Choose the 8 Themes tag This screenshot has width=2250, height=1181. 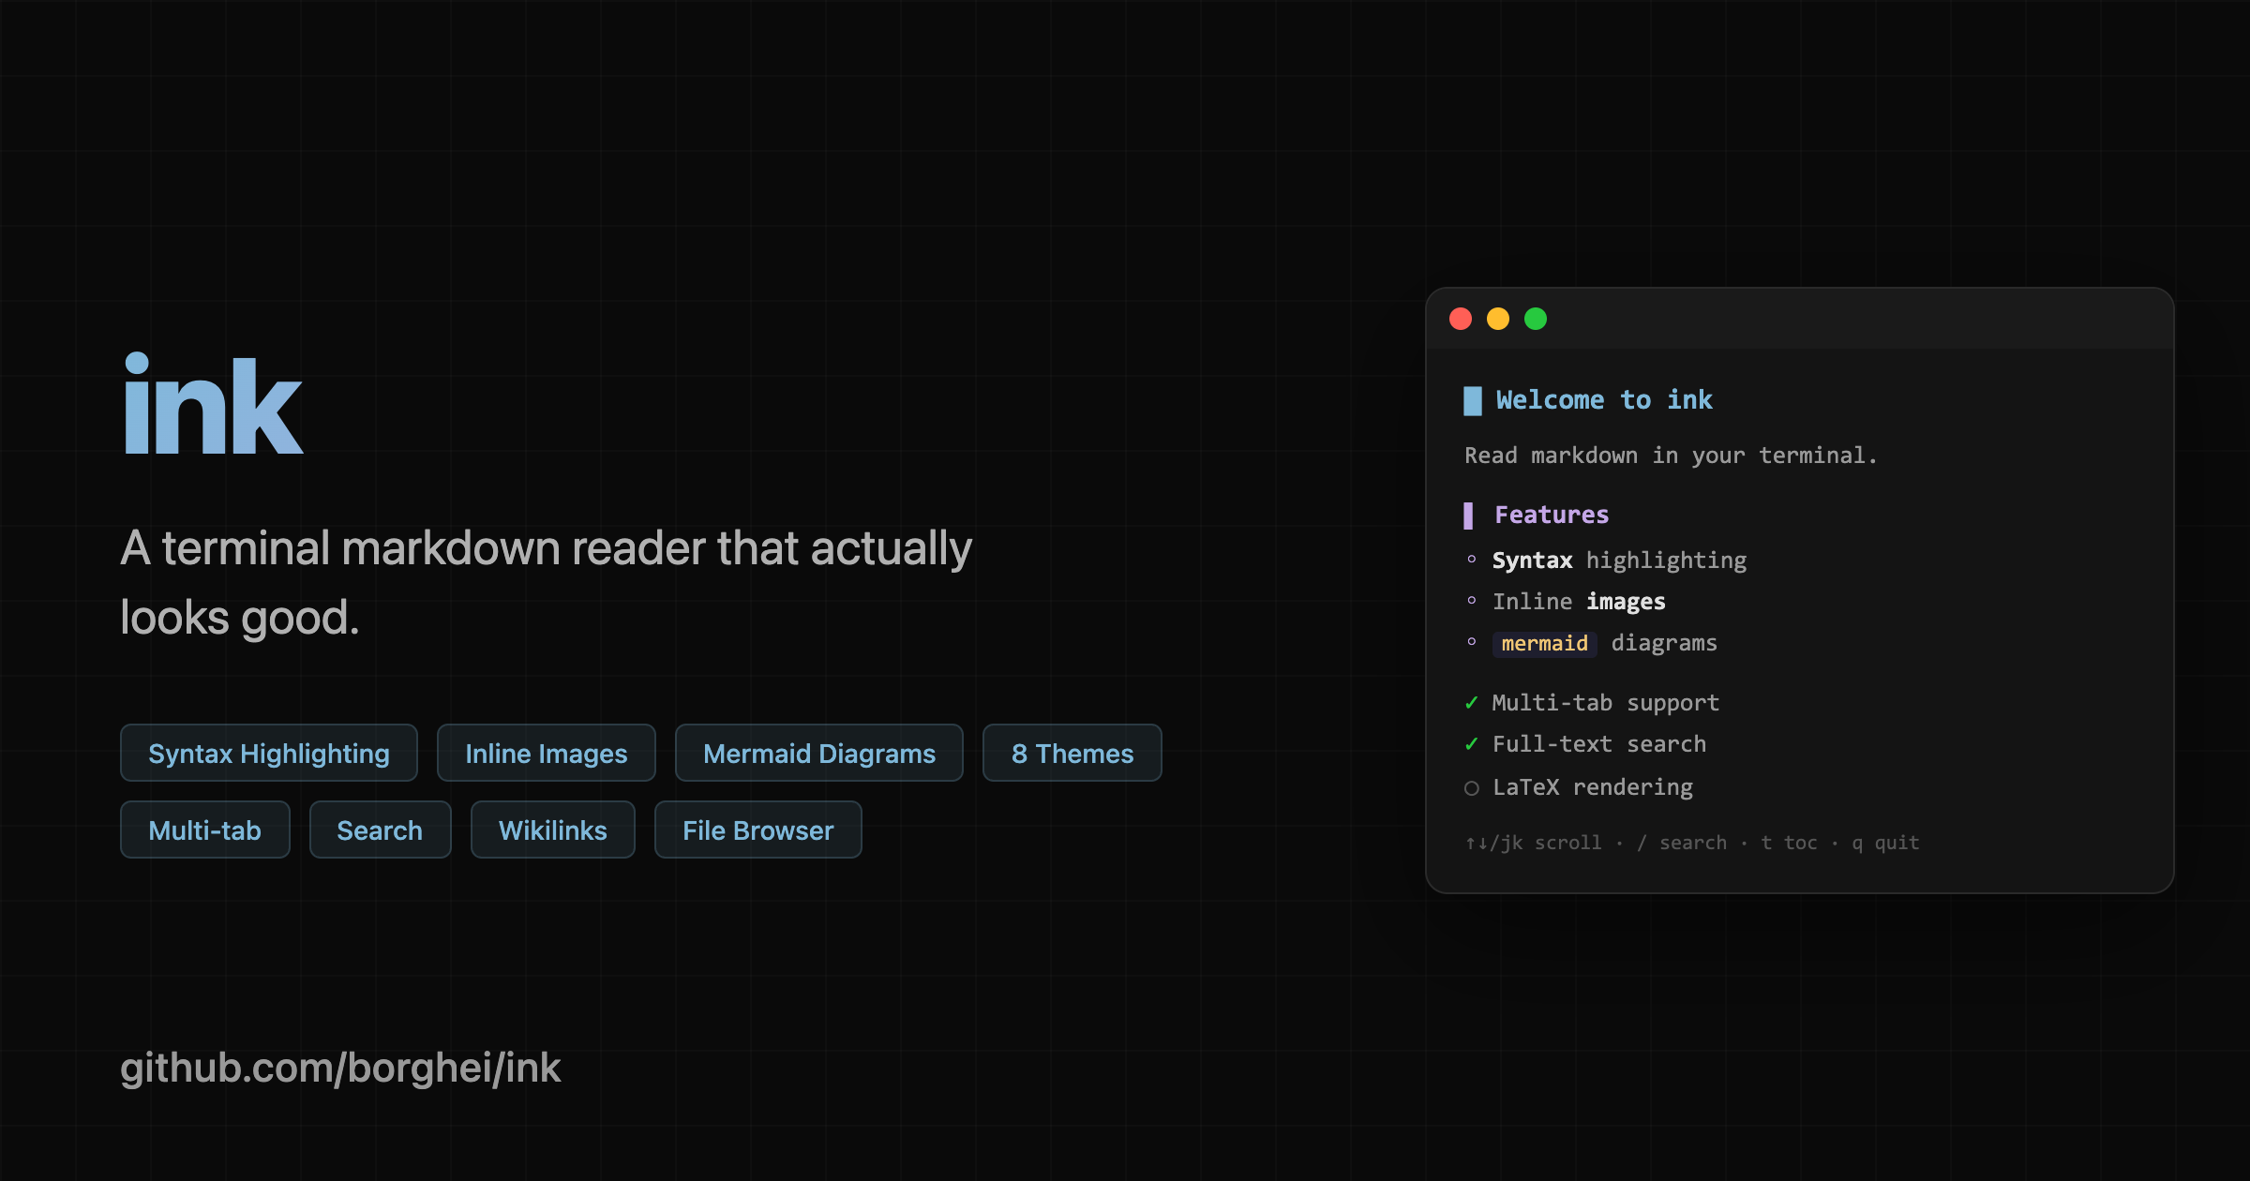click(1072, 753)
